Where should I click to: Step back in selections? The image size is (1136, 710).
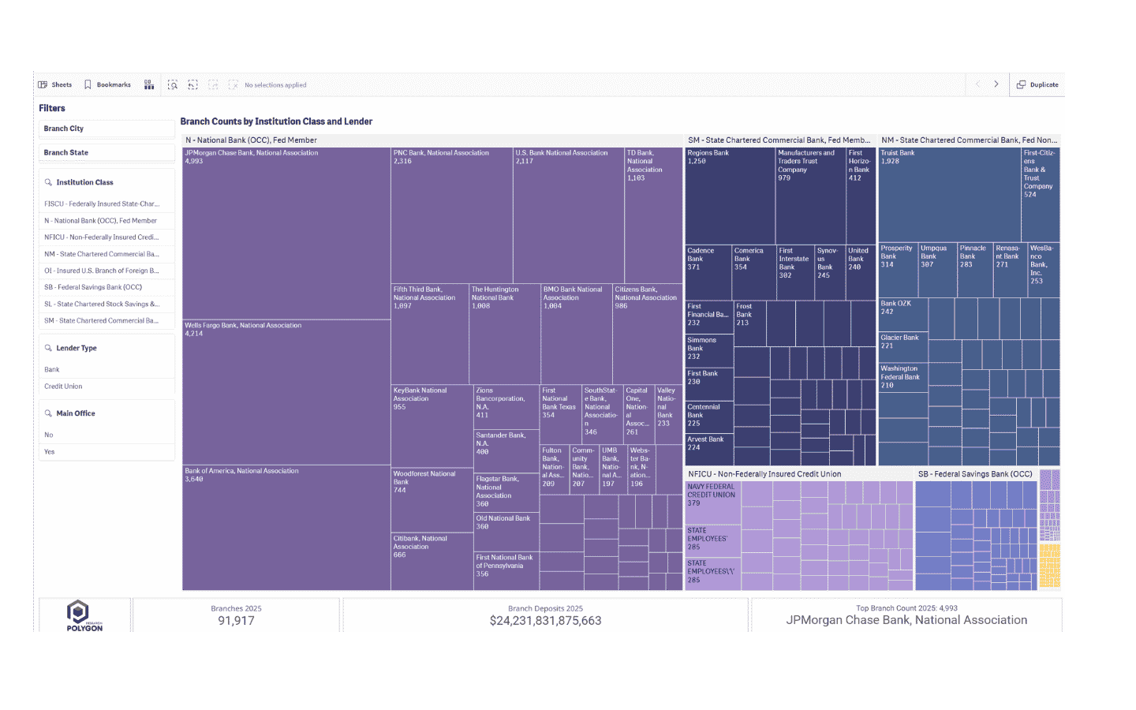point(192,84)
